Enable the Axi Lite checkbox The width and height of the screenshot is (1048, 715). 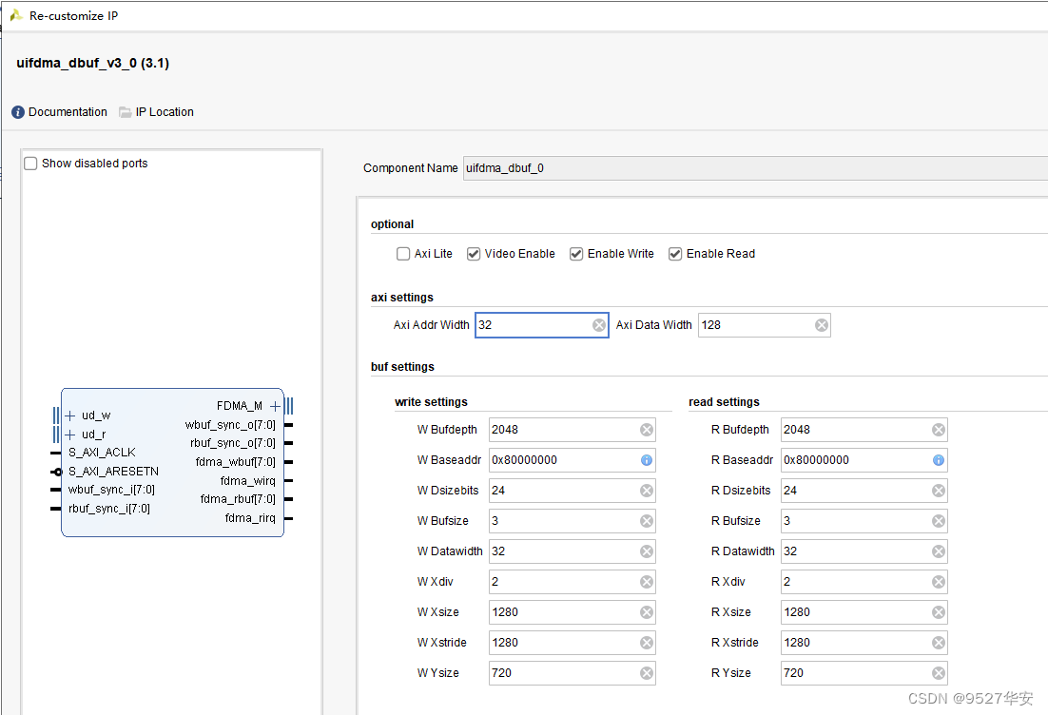(x=403, y=254)
